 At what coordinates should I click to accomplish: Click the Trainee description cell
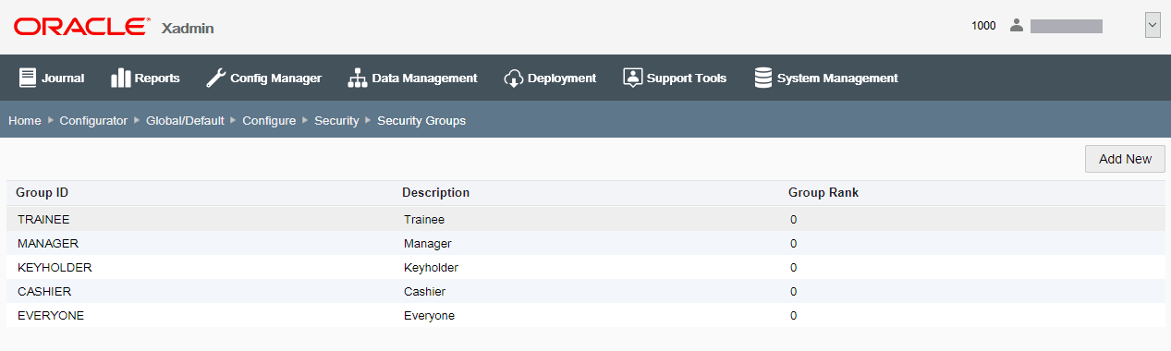click(424, 219)
